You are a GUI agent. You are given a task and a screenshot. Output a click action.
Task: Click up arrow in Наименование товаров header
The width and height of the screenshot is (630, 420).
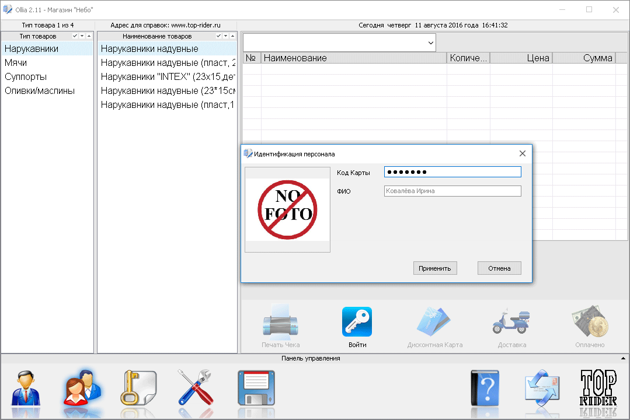(232, 36)
